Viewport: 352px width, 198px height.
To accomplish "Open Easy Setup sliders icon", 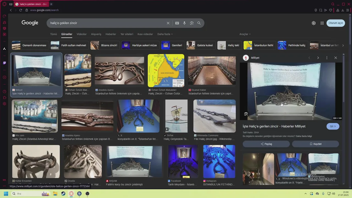I will click(348, 10).
